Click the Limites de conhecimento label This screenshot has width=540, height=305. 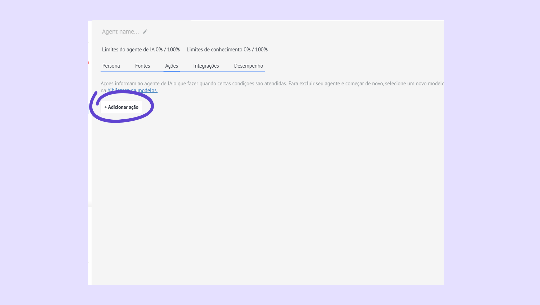214,50
